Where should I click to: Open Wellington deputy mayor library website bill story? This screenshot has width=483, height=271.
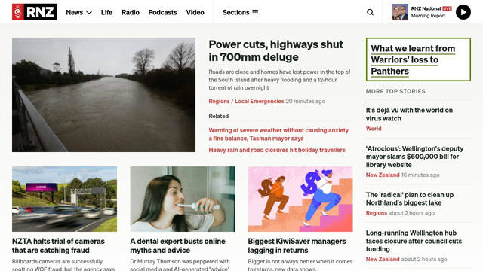click(x=414, y=157)
